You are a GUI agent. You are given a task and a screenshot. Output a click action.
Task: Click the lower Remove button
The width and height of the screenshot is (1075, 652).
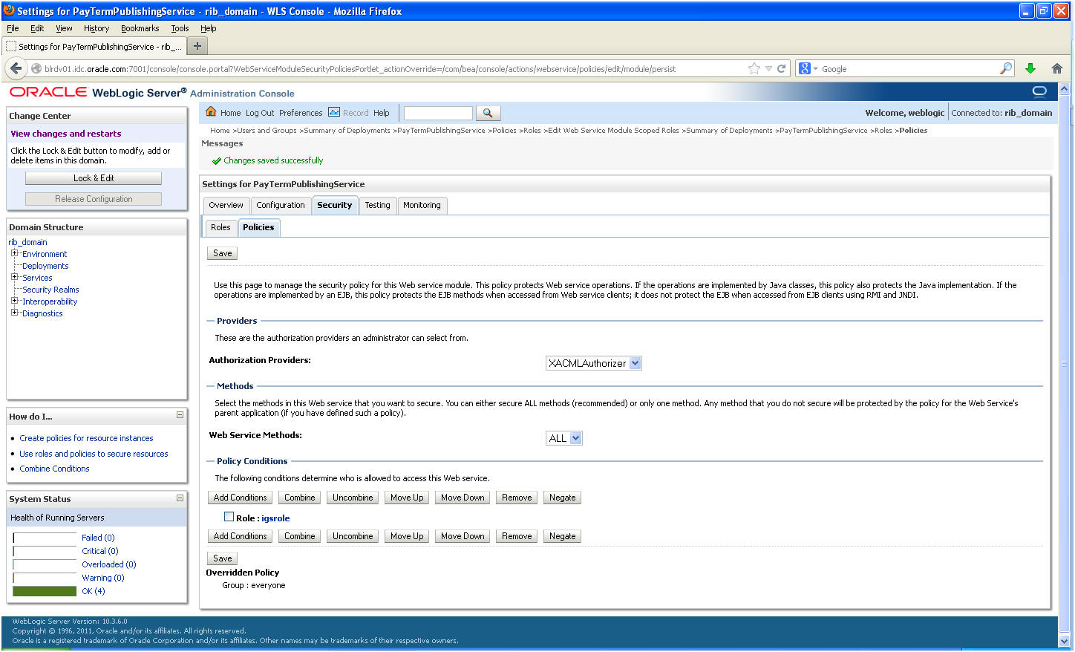coord(517,536)
